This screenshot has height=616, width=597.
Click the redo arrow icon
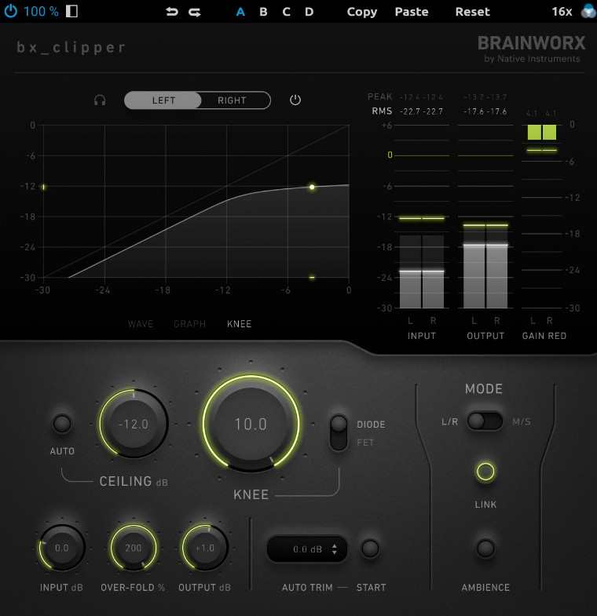coord(194,13)
